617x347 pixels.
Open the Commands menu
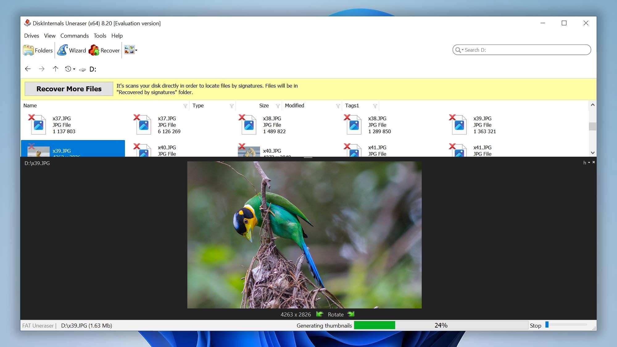tap(74, 36)
